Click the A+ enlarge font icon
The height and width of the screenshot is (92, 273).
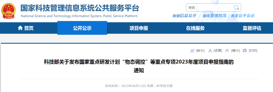[192, 51]
